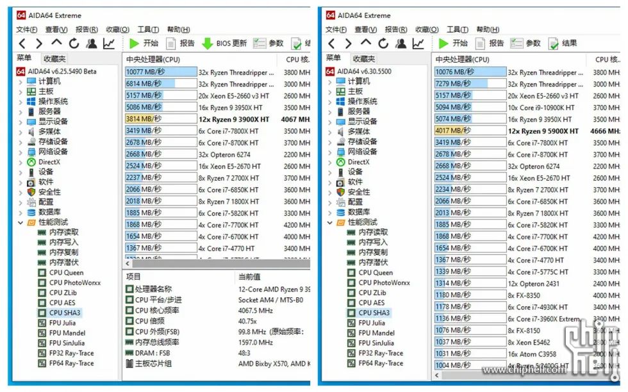Select CPU PhotoWorxx in left window

(x=74, y=282)
